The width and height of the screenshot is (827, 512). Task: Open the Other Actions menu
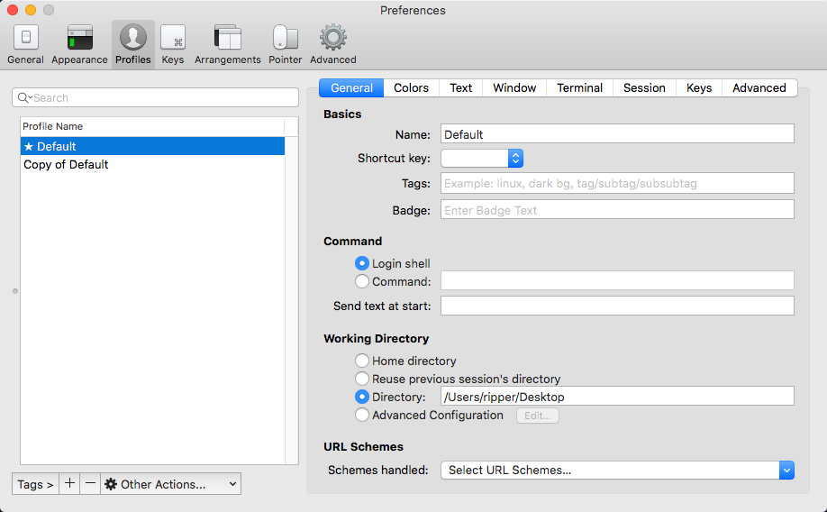pos(171,484)
